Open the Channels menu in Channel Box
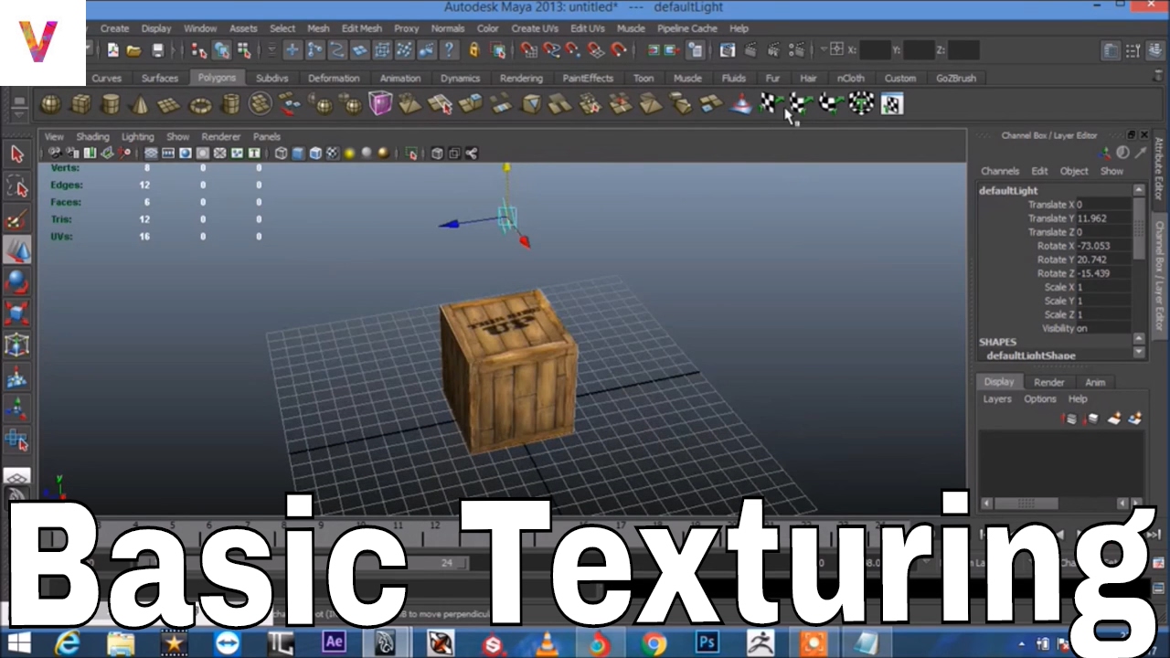This screenshot has width=1170, height=658. 1000,171
